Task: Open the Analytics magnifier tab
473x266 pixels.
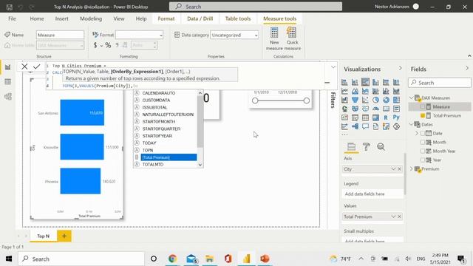Action: point(381,147)
